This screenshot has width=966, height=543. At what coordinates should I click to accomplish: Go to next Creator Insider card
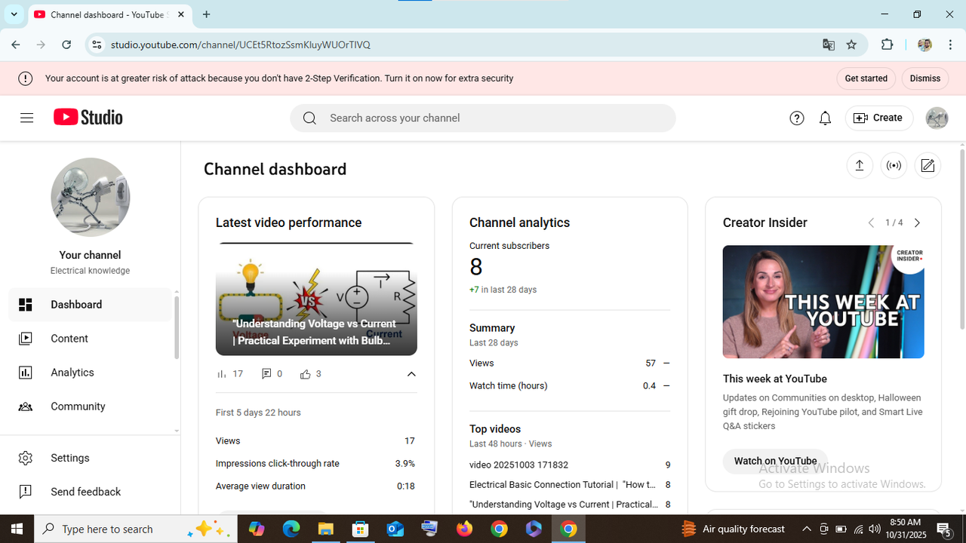[917, 223]
